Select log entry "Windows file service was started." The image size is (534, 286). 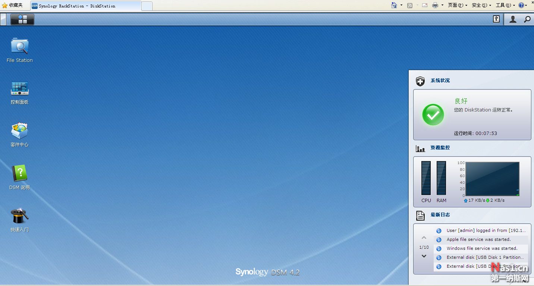click(x=481, y=249)
